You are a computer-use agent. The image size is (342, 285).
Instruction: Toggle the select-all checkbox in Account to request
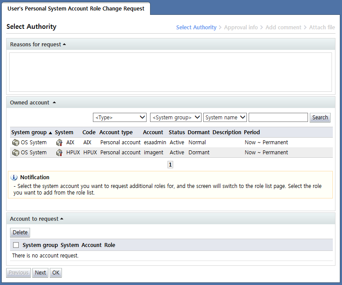coord(16,245)
